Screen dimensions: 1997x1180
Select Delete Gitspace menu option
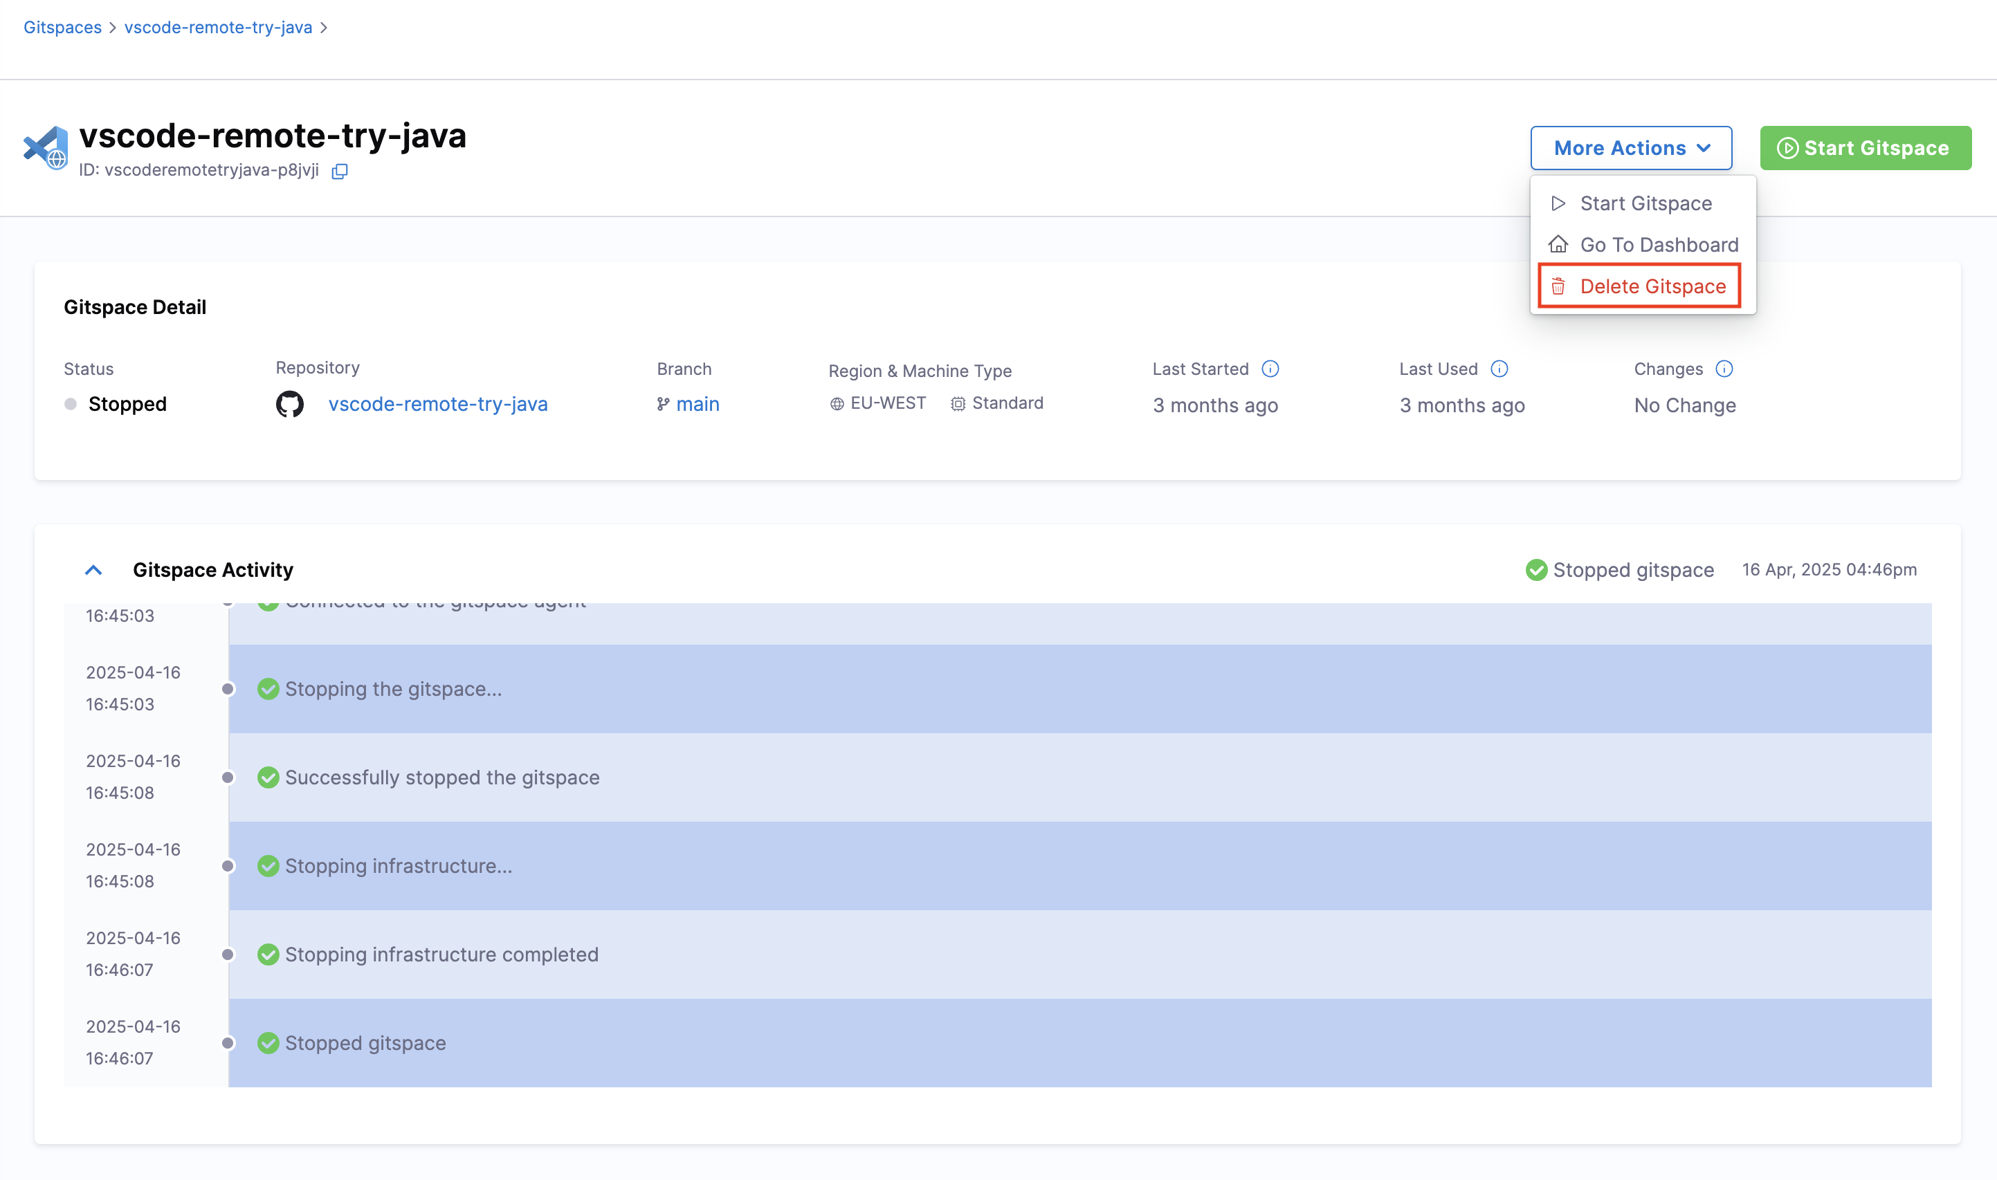[1652, 286]
